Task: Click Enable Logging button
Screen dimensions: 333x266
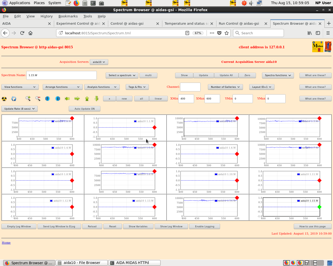Action: pos(204,227)
